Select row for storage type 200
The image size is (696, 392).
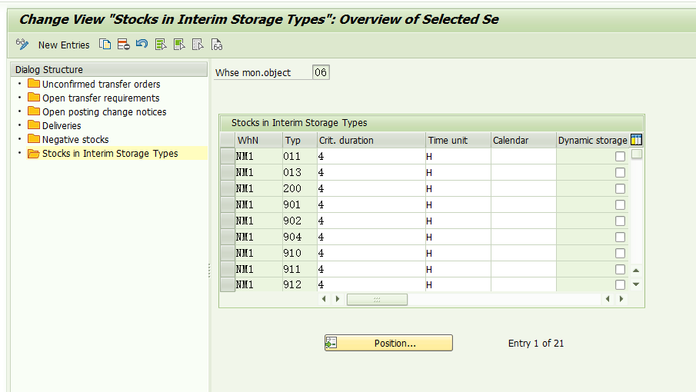coord(228,188)
